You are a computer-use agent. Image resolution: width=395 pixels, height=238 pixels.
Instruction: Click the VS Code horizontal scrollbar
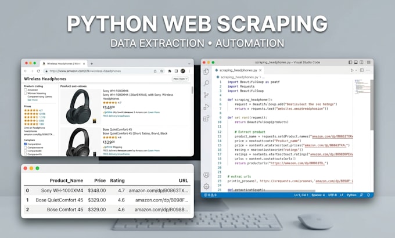pos(271,190)
